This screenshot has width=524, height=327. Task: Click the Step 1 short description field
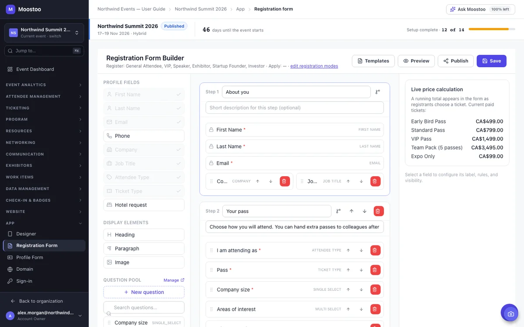[x=295, y=108]
